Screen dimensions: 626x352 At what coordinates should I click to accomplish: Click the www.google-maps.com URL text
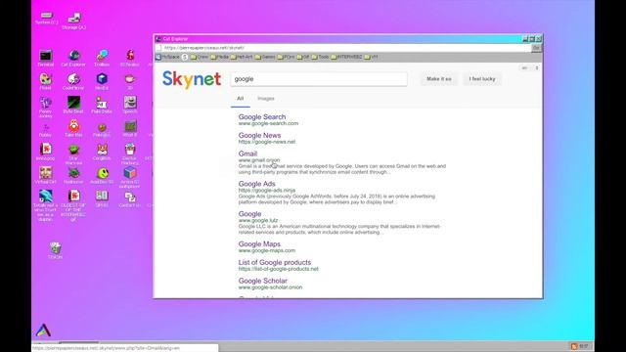[x=267, y=250]
